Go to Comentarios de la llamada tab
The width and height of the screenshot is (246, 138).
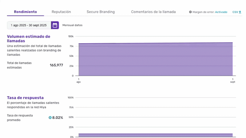(153, 12)
